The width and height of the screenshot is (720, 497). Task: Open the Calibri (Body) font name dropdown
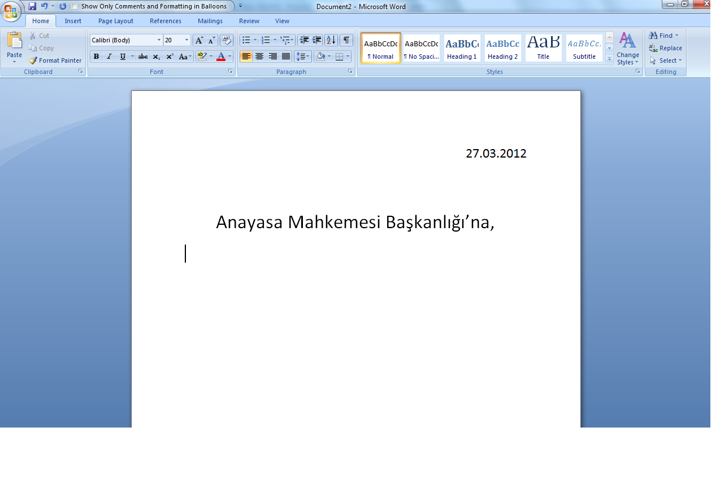[x=159, y=40]
